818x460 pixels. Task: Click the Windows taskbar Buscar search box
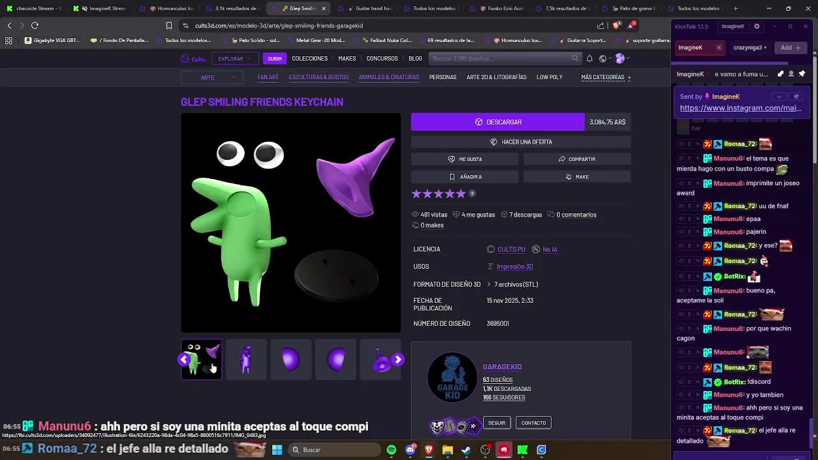[x=333, y=450]
